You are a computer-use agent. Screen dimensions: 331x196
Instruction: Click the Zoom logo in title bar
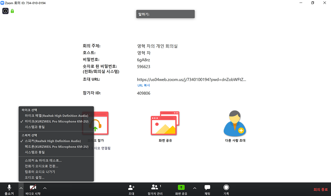2,3
